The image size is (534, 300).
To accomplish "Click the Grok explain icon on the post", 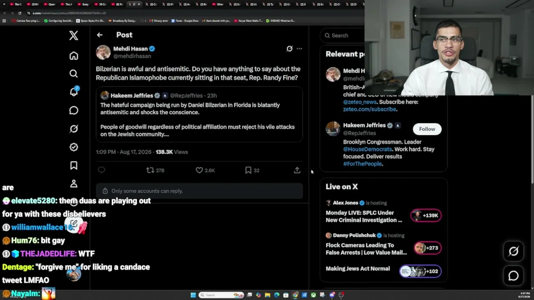I will point(290,49).
